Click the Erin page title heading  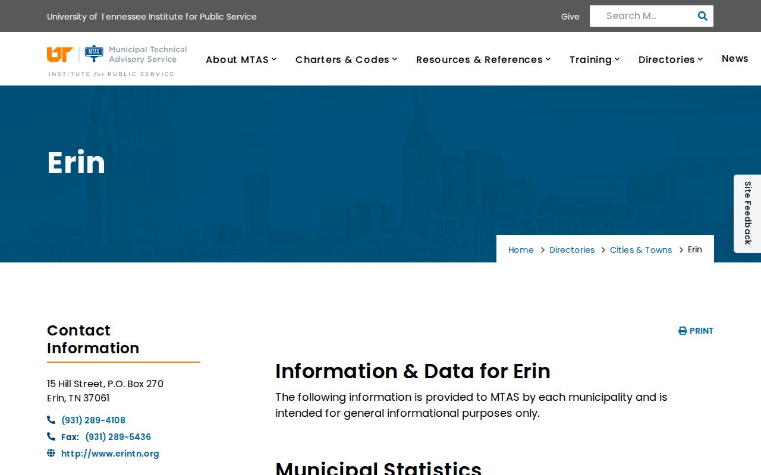76,162
